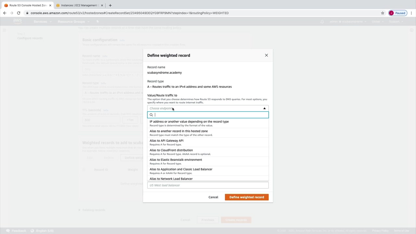Focus the endpoint search field
The image size is (416, 234).
coord(208,115)
